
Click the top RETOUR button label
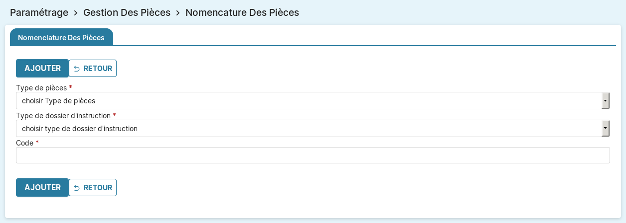pyautogui.click(x=98, y=69)
